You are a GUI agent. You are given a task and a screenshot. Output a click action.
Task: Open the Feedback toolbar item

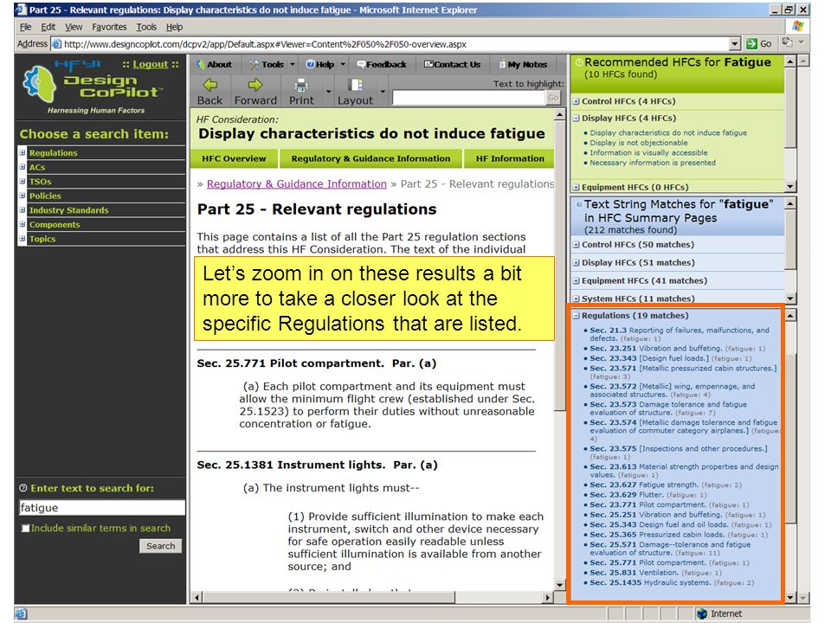[381, 64]
